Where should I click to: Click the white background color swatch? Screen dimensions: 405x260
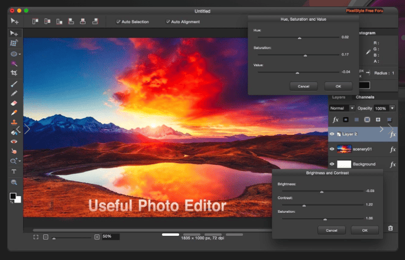(18, 200)
